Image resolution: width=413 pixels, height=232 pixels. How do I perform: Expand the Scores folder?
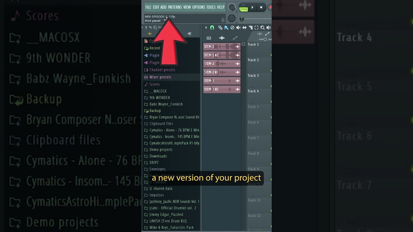pyautogui.click(x=152, y=84)
